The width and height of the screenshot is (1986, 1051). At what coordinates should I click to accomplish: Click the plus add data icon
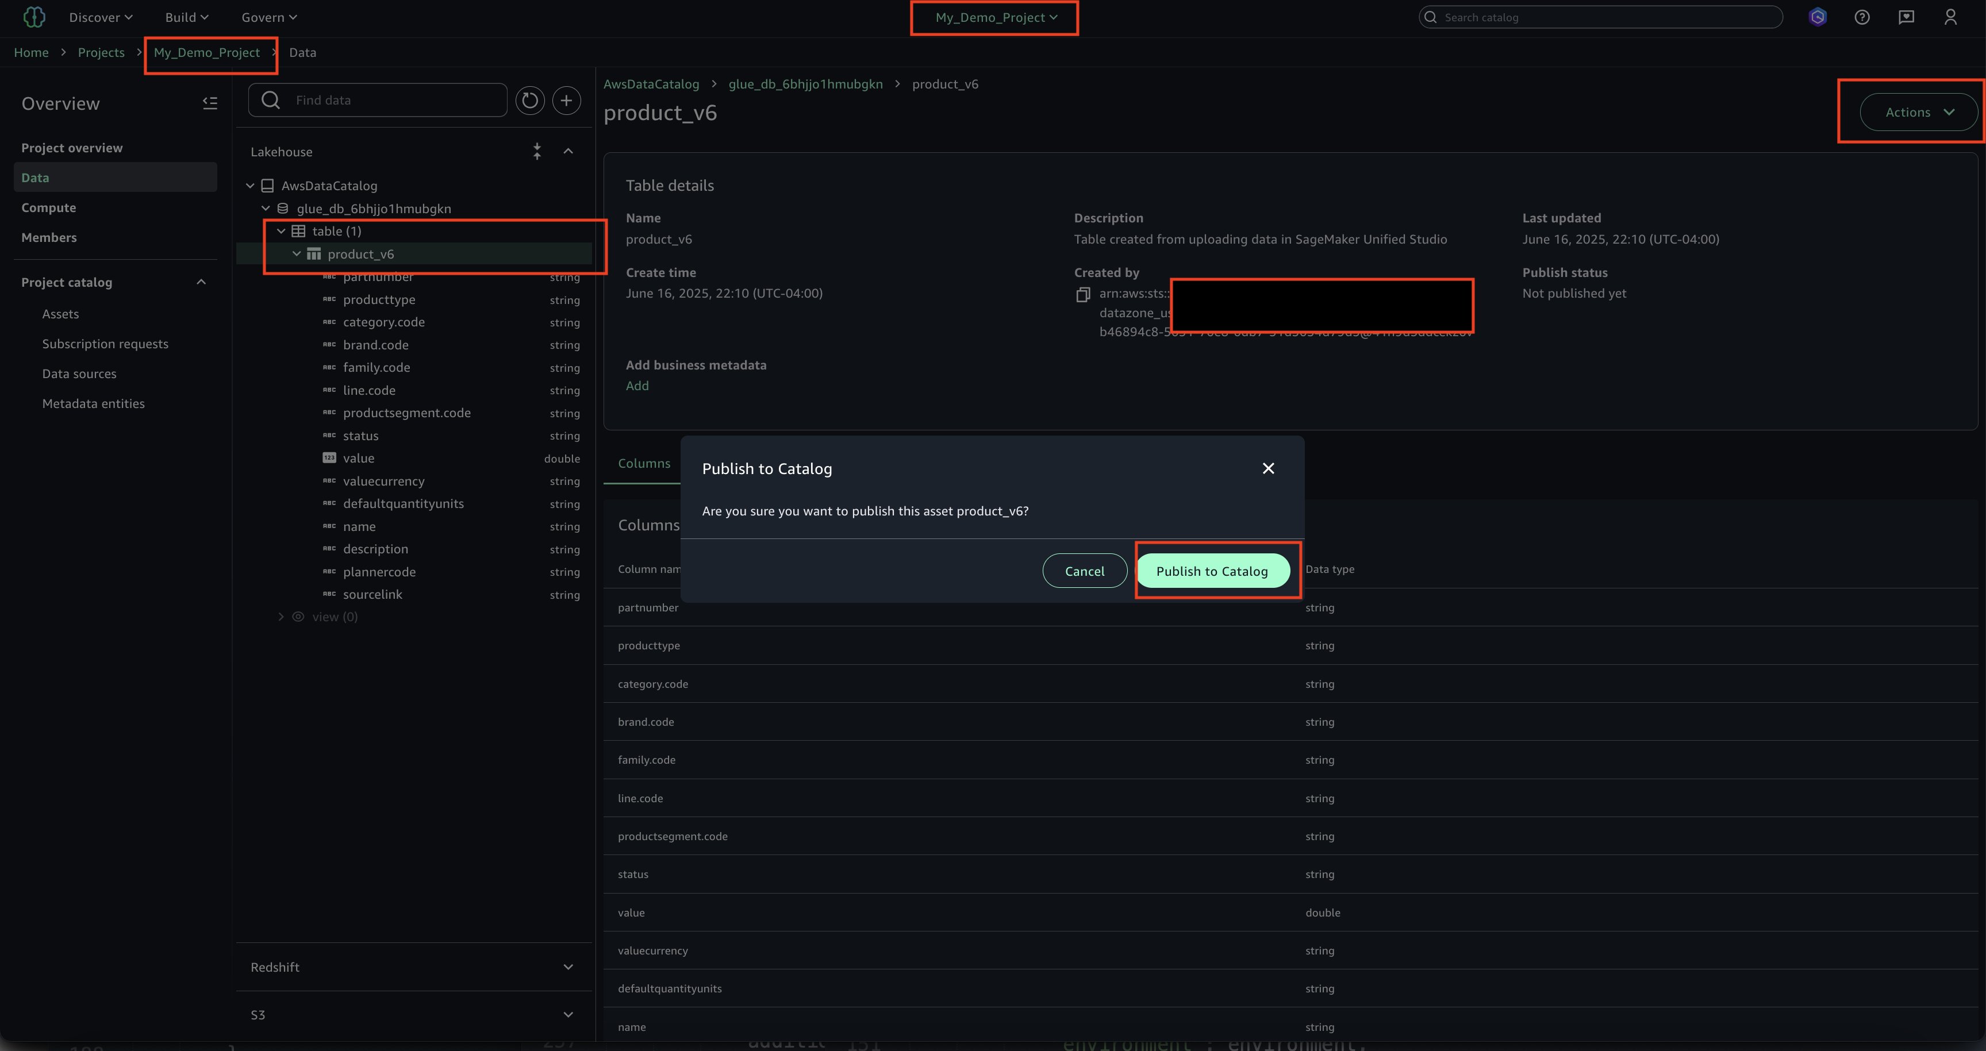point(567,100)
